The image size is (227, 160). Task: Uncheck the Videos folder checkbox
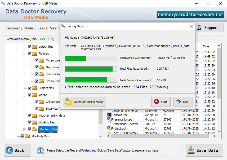(29, 95)
